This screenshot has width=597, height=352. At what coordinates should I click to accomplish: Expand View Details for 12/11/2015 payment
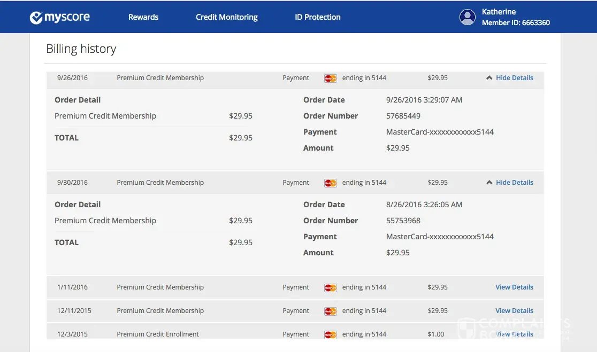tap(514, 311)
